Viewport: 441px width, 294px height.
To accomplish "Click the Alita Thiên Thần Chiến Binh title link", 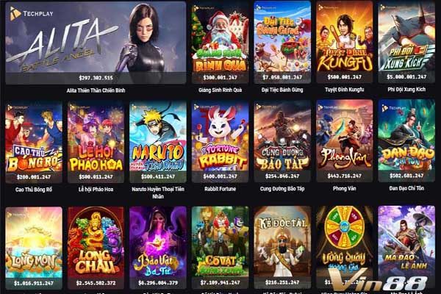I will (96, 90).
